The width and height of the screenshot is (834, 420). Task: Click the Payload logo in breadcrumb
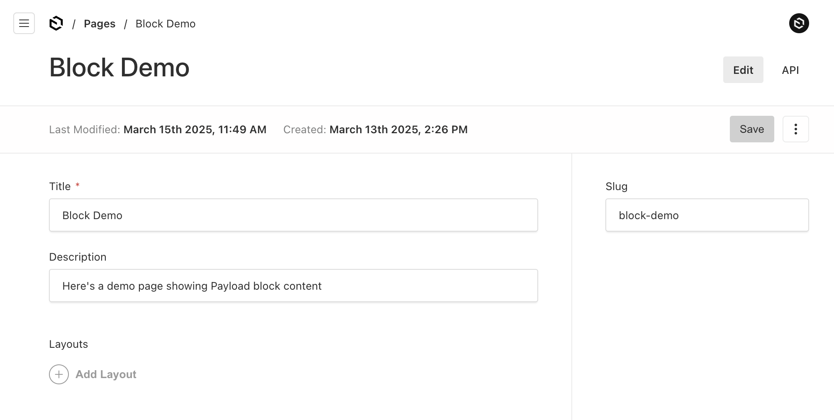tap(56, 23)
